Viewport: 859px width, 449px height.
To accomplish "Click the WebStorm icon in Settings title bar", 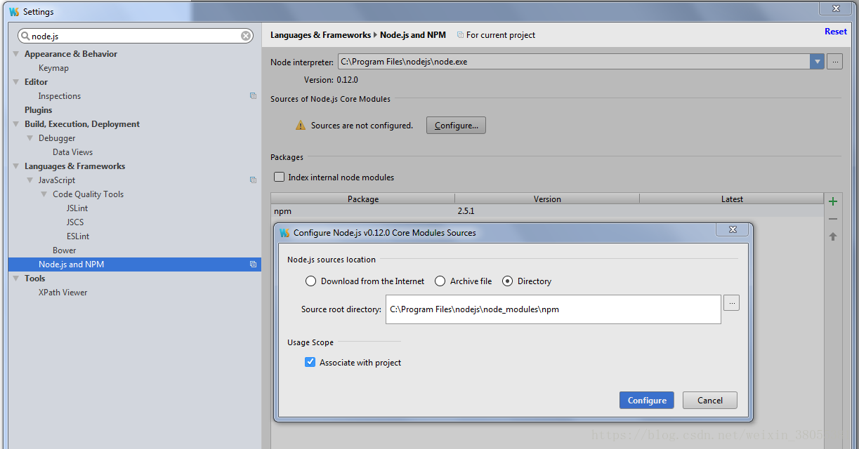I will point(14,12).
